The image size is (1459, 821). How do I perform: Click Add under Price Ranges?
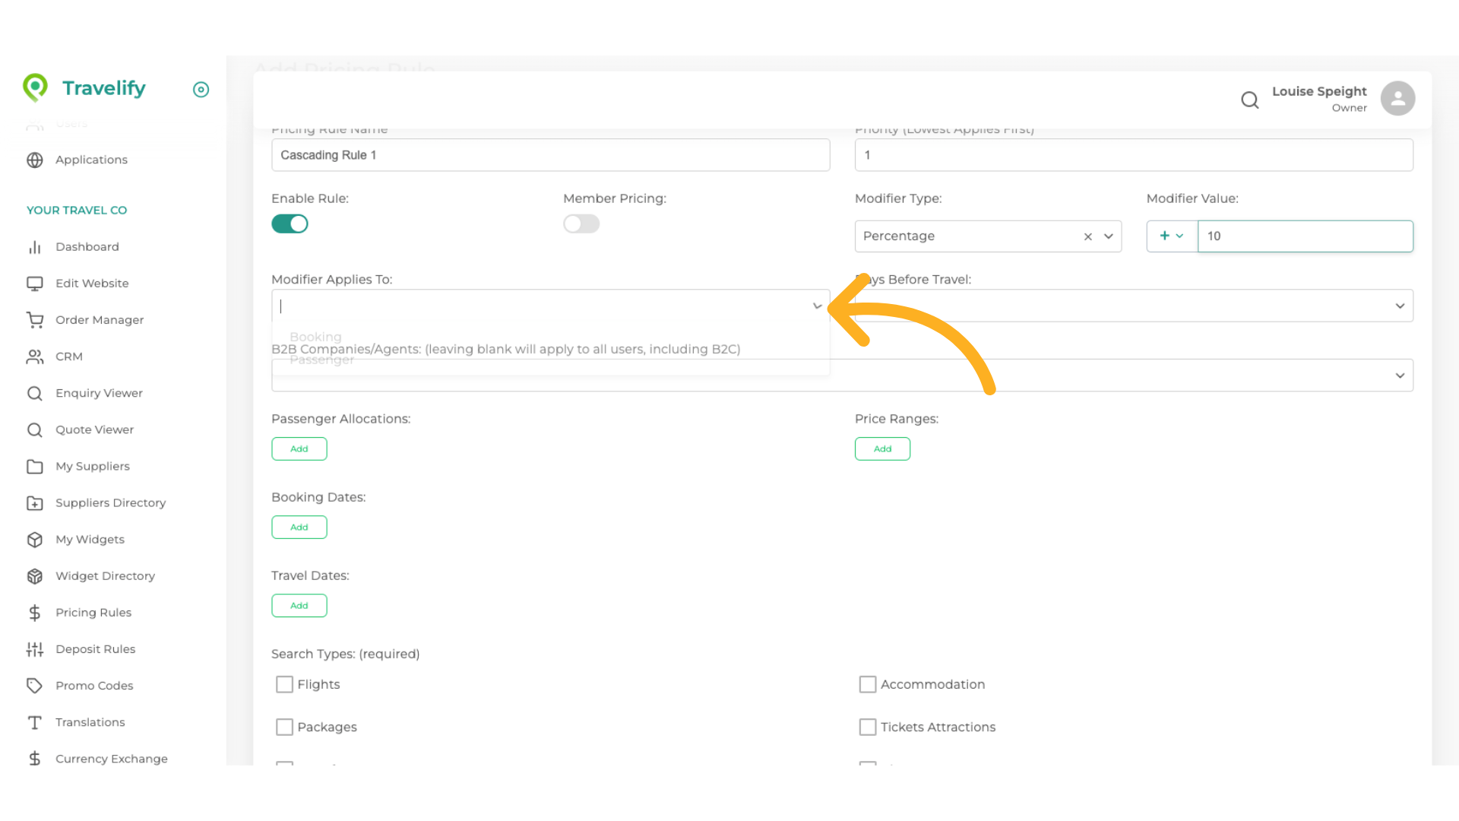(x=882, y=449)
